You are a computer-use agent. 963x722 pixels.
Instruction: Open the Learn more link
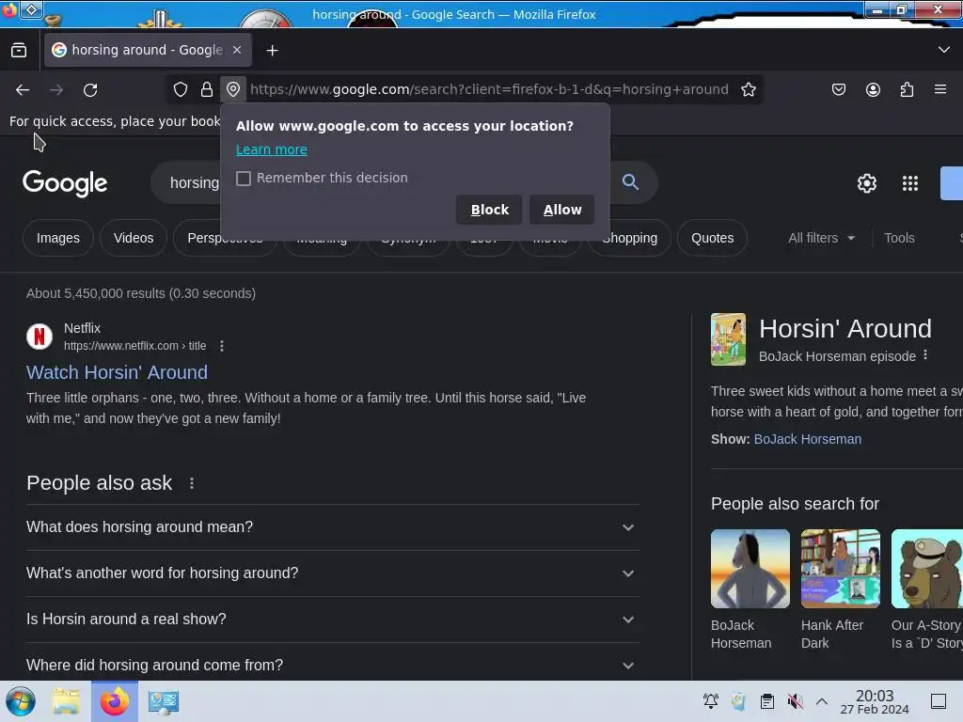[272, 149]
